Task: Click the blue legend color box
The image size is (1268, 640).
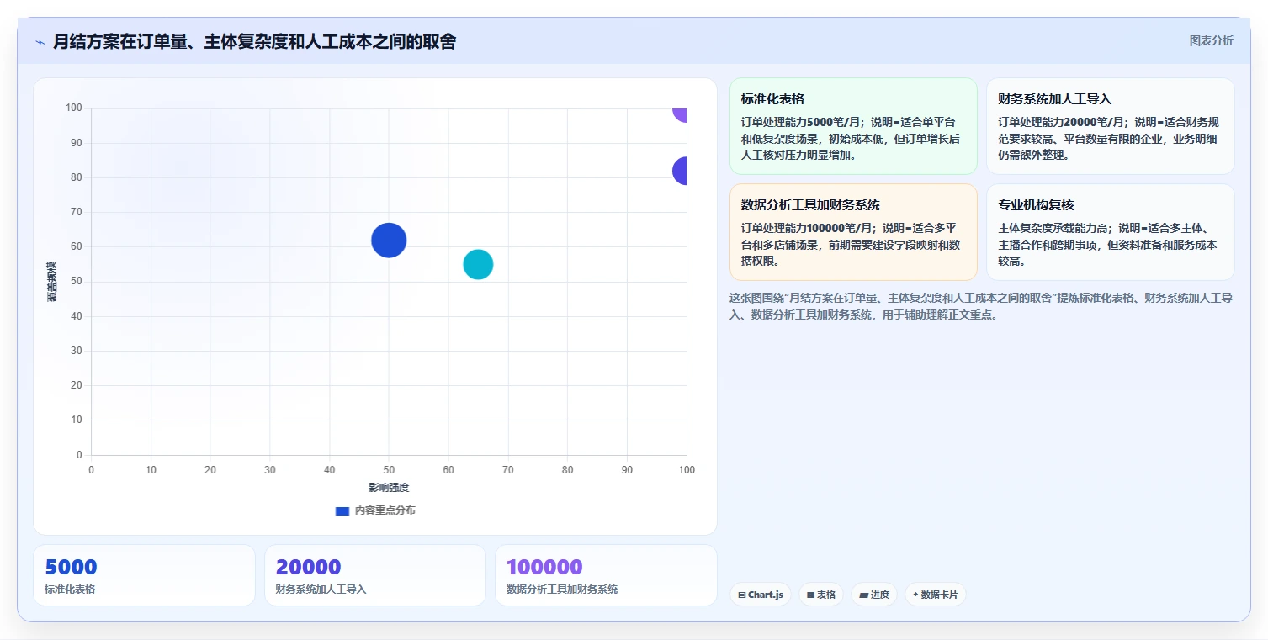Action: [x=342, y=511]
